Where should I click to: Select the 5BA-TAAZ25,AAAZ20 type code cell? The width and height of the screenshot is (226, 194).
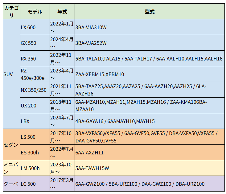coord(150,90)
